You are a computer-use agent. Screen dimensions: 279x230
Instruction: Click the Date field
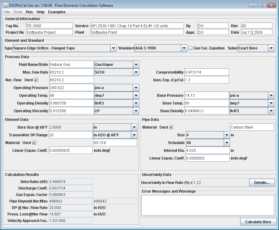(x=257, y=32)
